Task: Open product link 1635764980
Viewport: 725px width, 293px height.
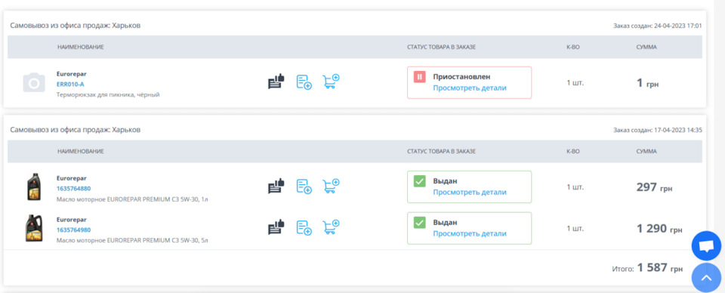Action: coord(73,230)
